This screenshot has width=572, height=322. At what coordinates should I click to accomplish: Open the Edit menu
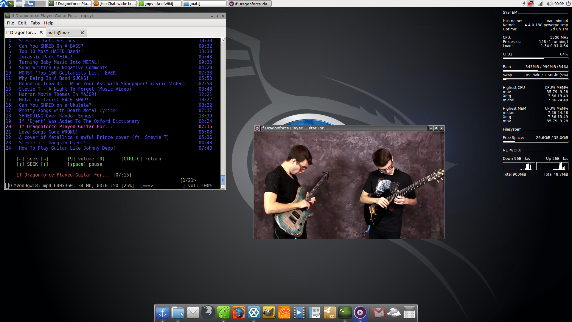[x=22, y=23]
